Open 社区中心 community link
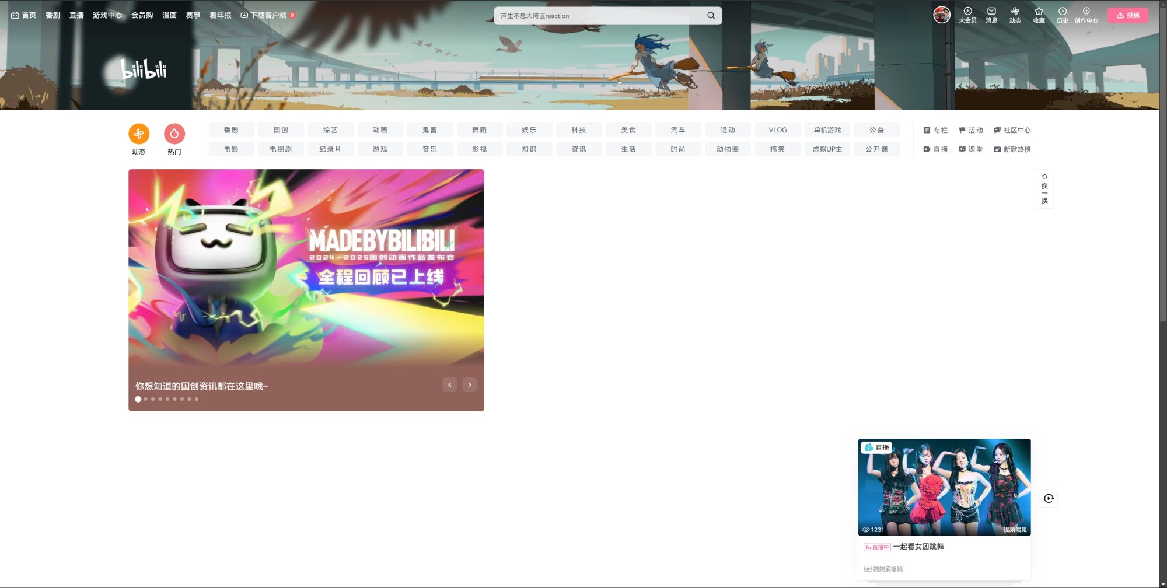Screen dimensions: 1167x588 coord(1012,130)
